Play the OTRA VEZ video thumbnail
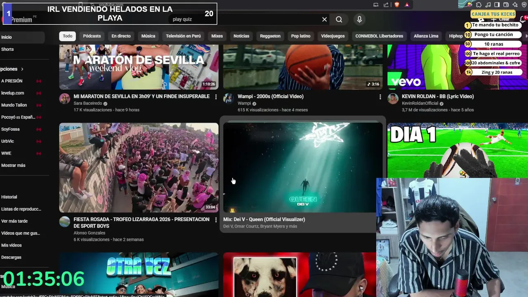 point(139,275)
